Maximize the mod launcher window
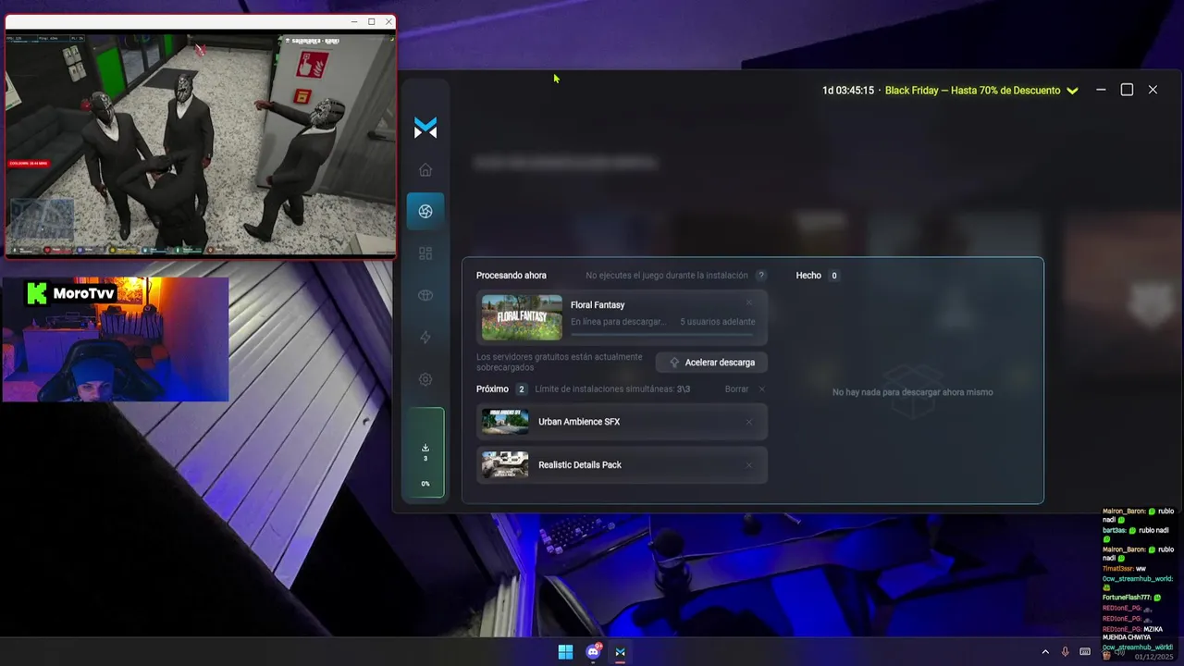Viewport: 1184px width, 666px height. [x=1127, y=90]
